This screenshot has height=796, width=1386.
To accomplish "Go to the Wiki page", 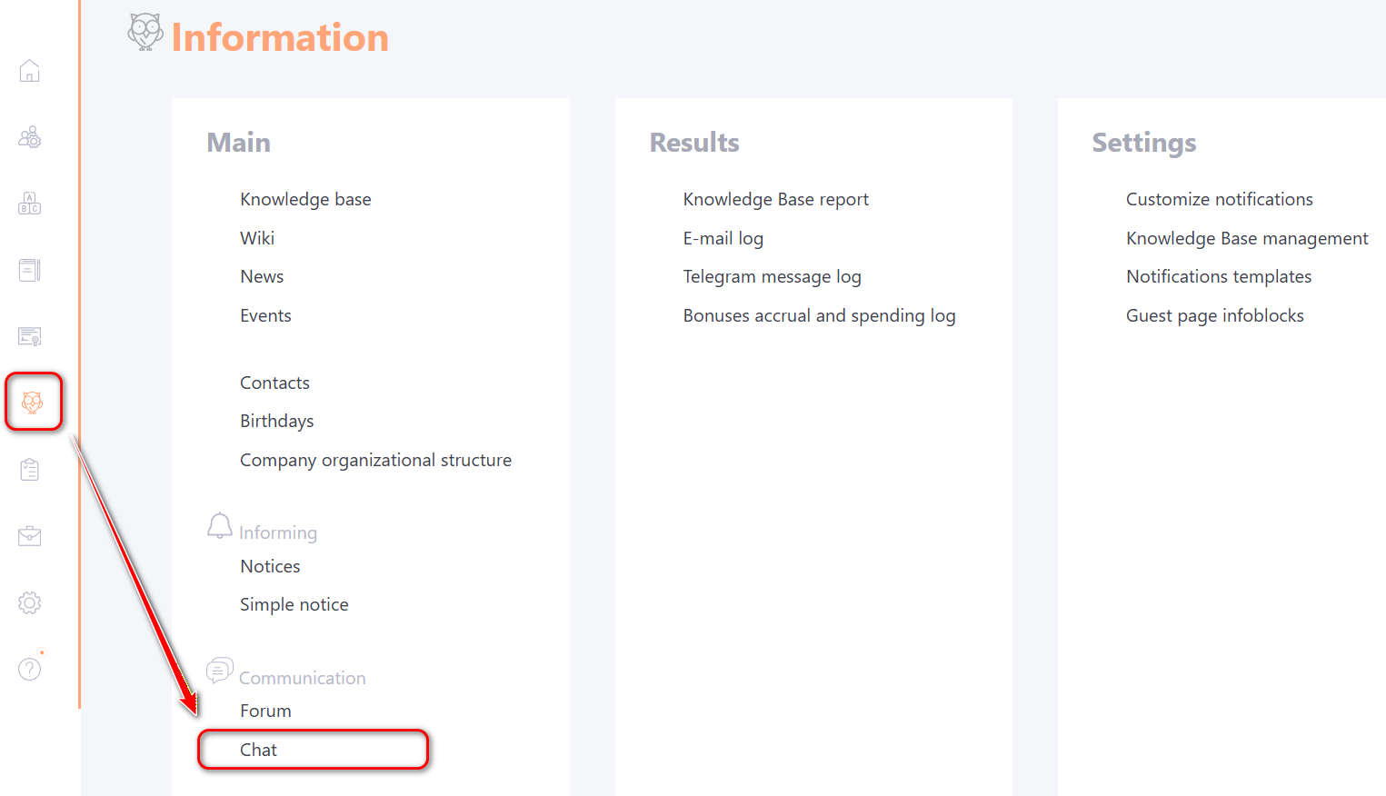I will click(x=257, y=238).
